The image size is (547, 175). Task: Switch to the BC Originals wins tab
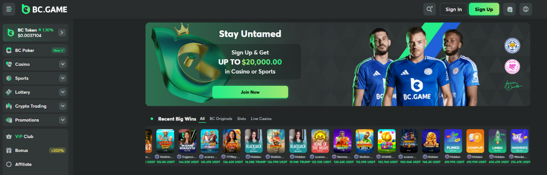coord(221,119)
